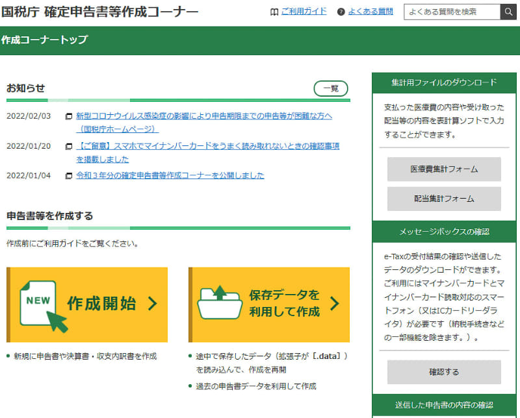Viewport: 520px width, 418px height.
Task: Click the magnifying glass search icon
Action: point(508,11)
